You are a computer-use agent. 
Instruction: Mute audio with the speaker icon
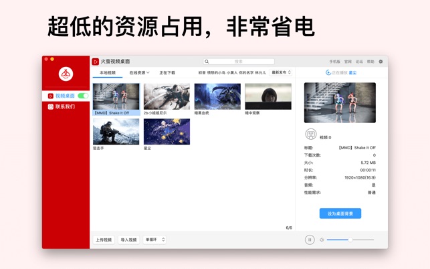pos(322,240)
